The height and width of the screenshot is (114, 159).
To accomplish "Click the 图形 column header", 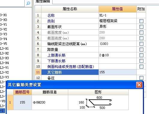I will pyautogui.click(x=98, y=92).
